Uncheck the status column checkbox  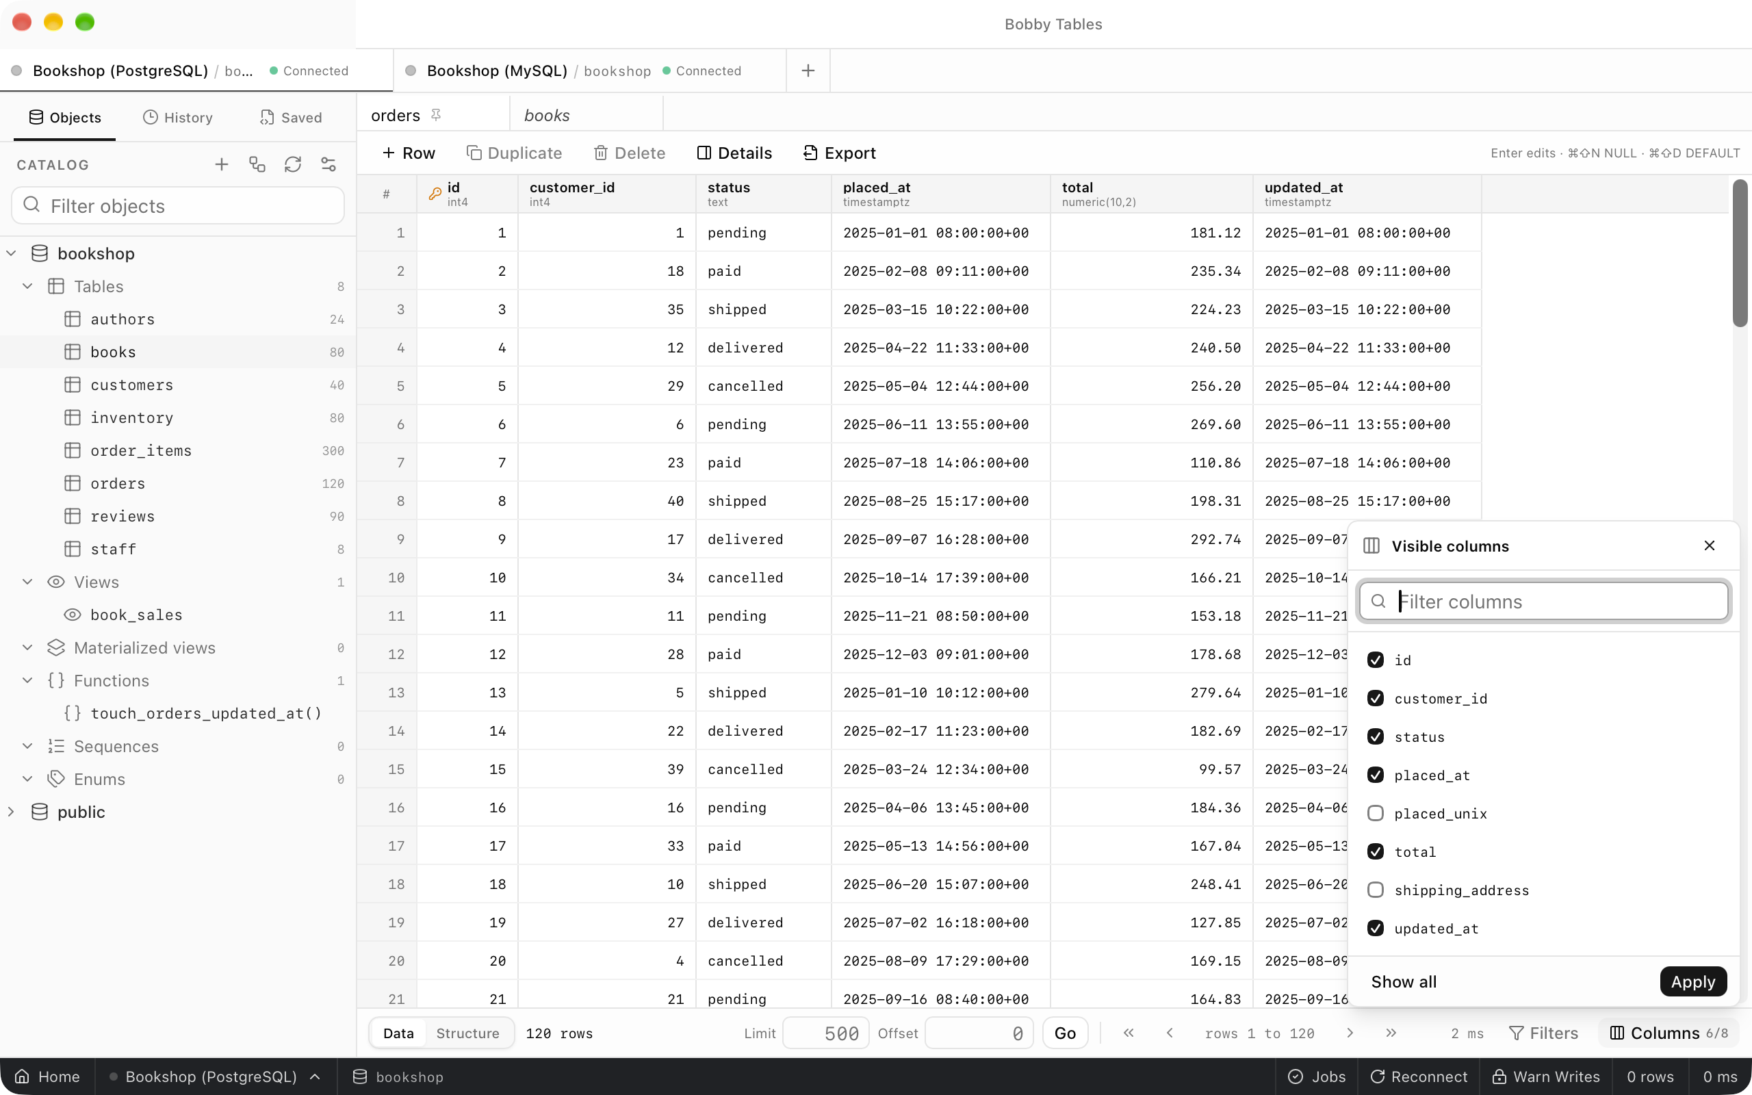(1376, 736)
